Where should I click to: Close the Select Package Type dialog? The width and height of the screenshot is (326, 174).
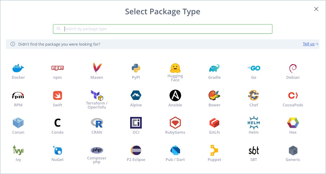316,9
